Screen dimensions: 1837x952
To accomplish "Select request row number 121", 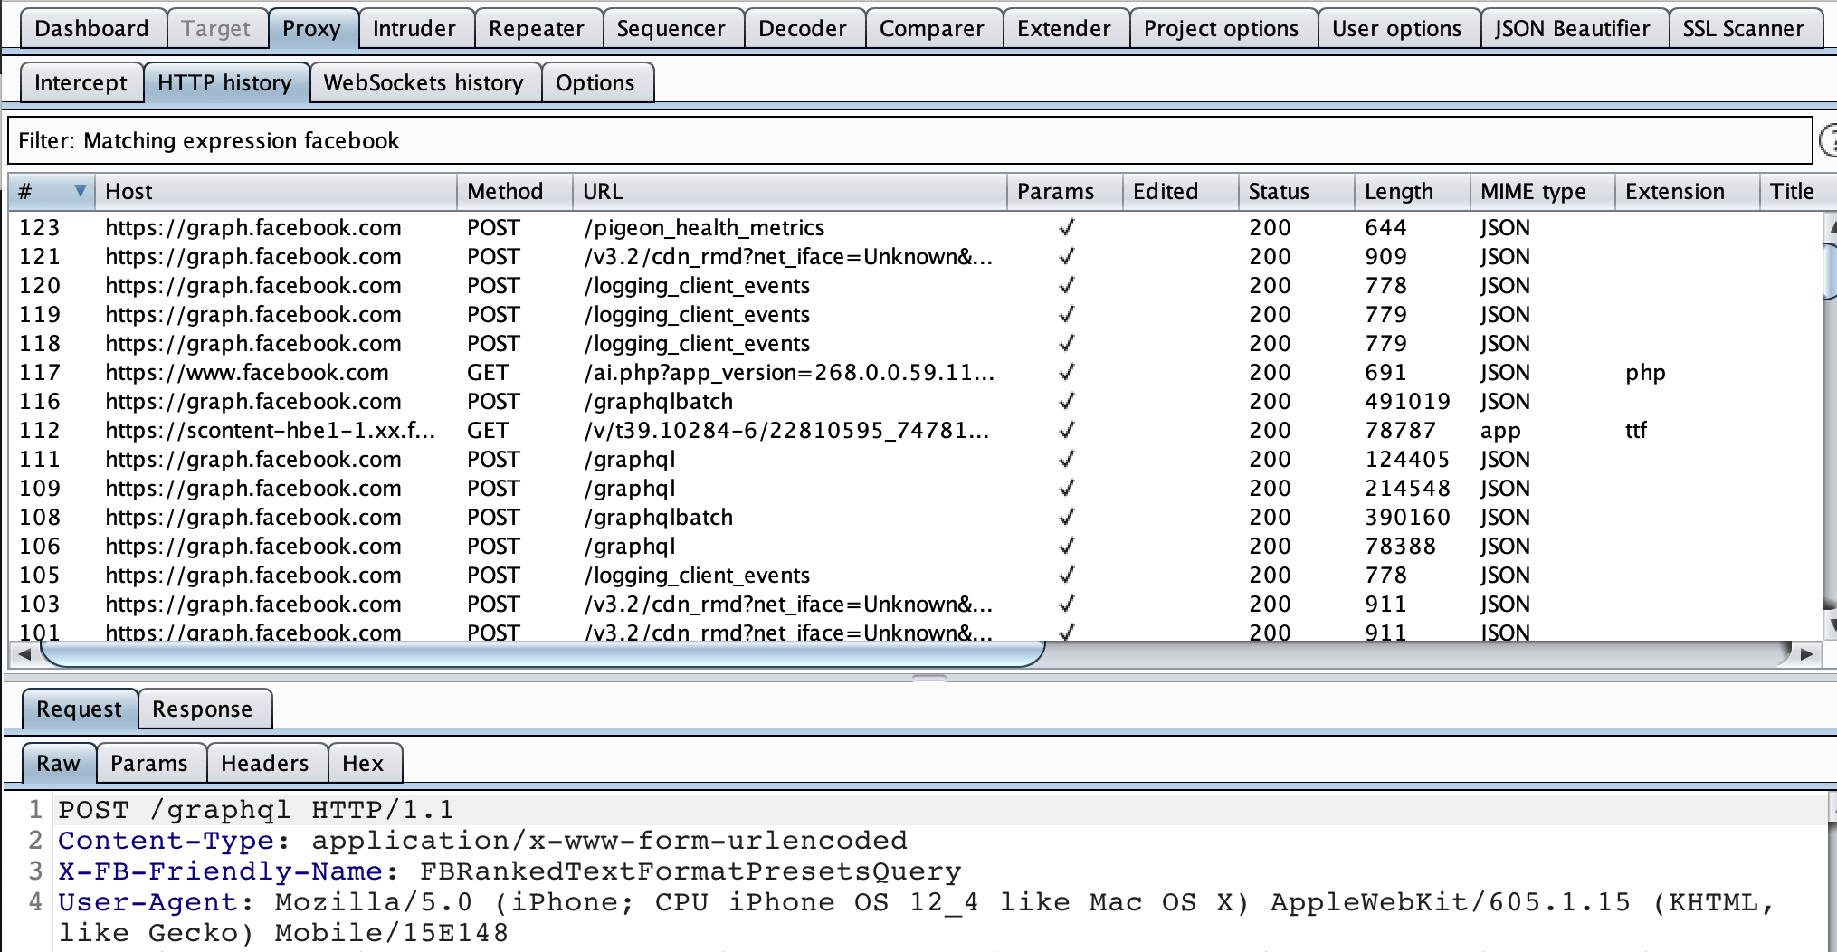I will pyautogui.click(x=914, y=256).
